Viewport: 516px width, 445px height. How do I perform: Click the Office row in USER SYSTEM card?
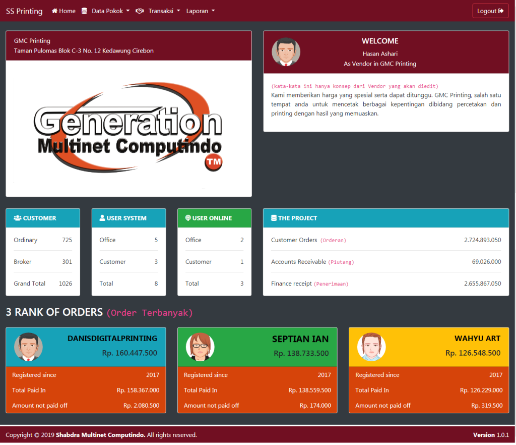pyautogui.click(x=128, y=240)
